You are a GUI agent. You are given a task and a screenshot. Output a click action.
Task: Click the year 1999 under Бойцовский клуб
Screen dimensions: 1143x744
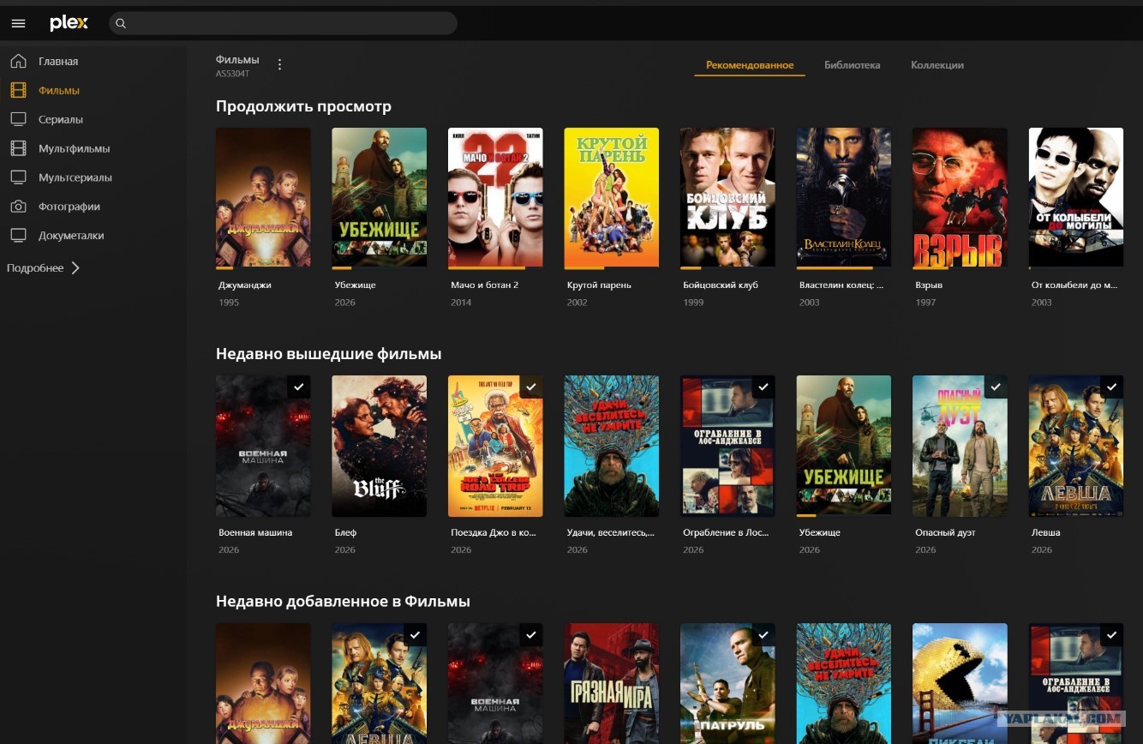[x=693, y=303]
